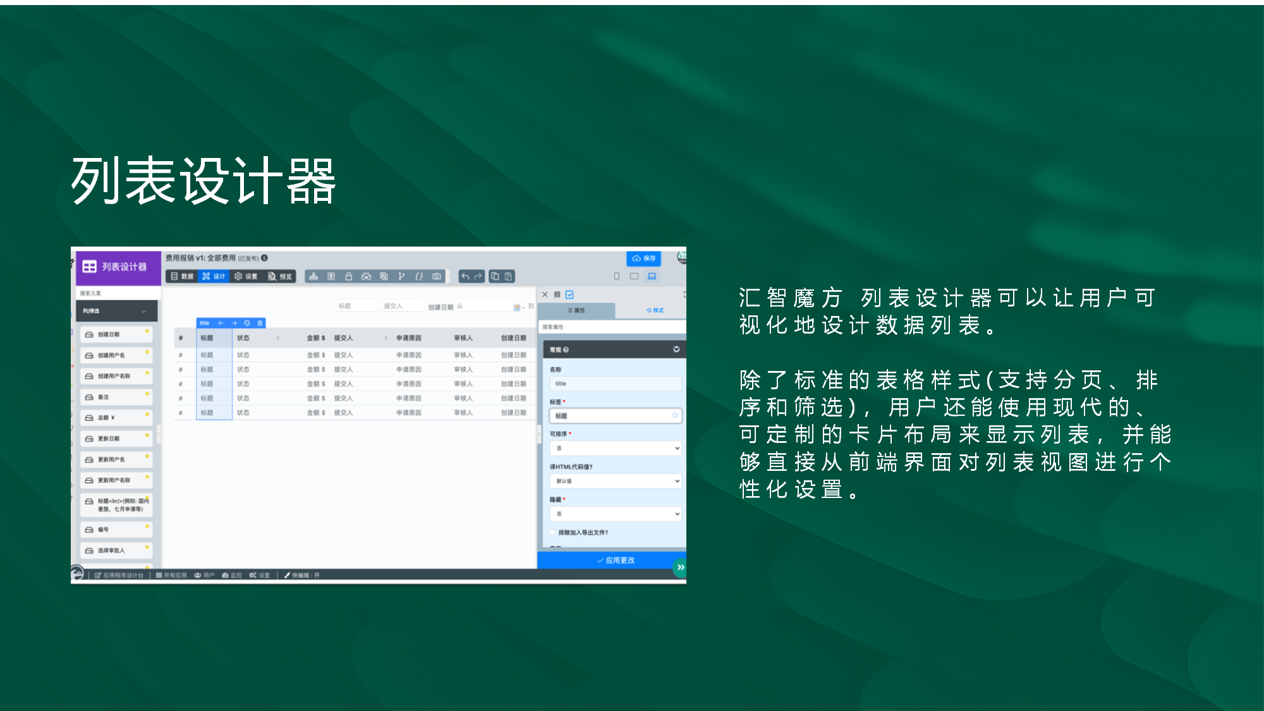Toggle 快编辑:开 in the bottom bar
The width and height of the screenshot is (1264, 711).
[x=302, y=575]
